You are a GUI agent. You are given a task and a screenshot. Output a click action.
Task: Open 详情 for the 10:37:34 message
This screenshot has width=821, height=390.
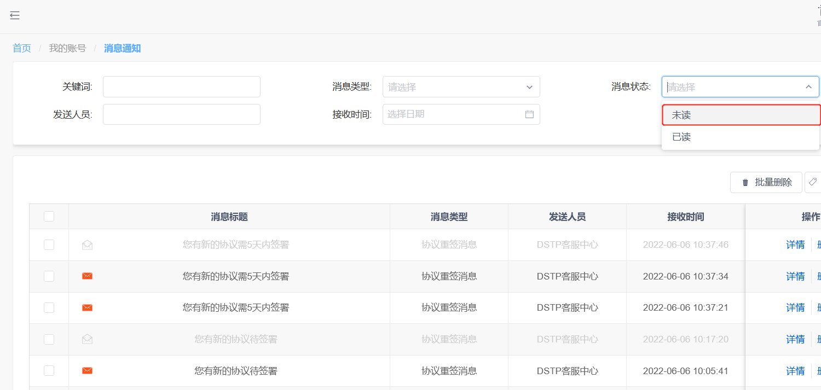point(795,276)
